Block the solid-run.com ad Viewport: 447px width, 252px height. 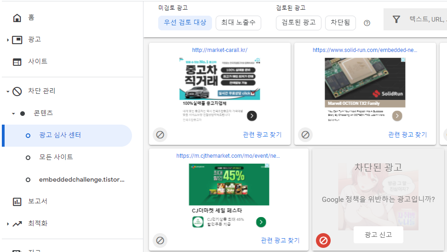305,135
